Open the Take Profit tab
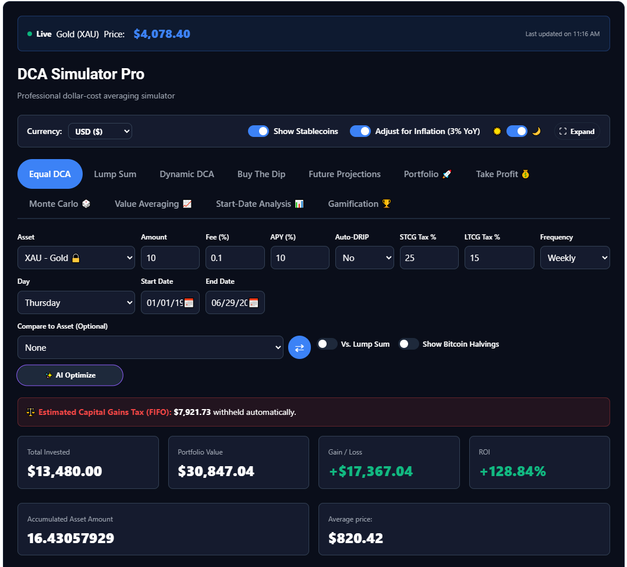 (502, 174)
